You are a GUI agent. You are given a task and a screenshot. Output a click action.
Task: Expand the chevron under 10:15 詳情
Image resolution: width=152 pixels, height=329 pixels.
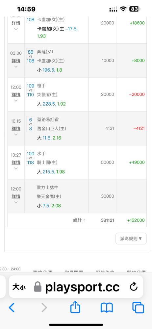[16, 134]
